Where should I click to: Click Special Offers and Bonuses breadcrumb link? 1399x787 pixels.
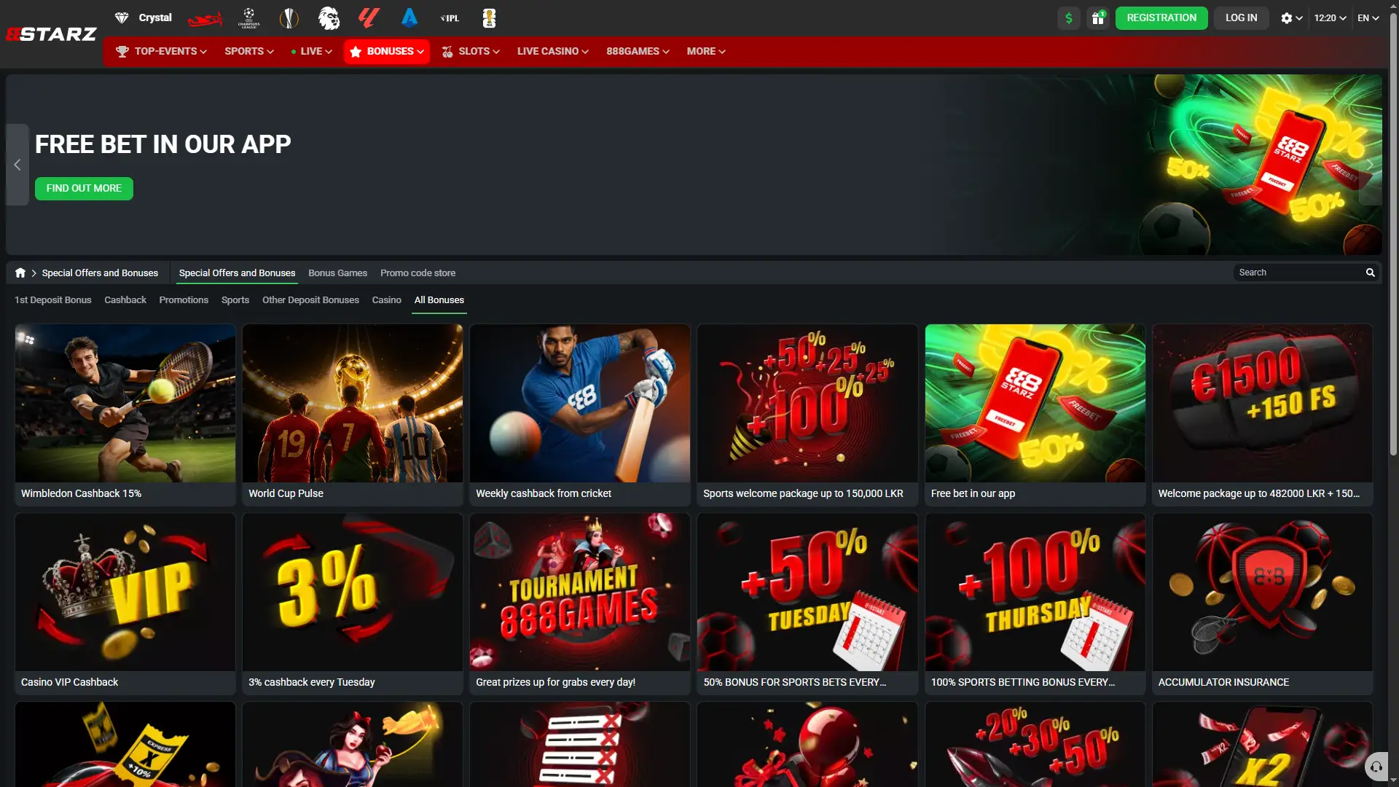tap(100, 273)
